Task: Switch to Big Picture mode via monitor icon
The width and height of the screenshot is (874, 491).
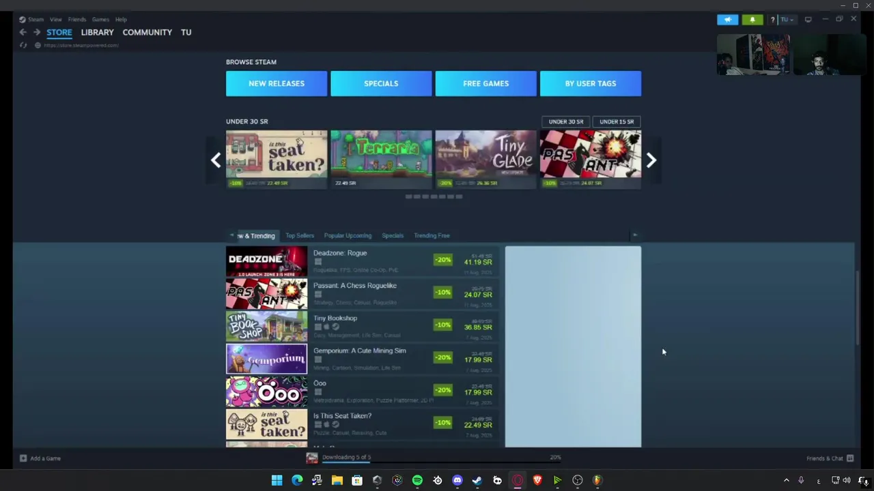Action: (808, 19)
